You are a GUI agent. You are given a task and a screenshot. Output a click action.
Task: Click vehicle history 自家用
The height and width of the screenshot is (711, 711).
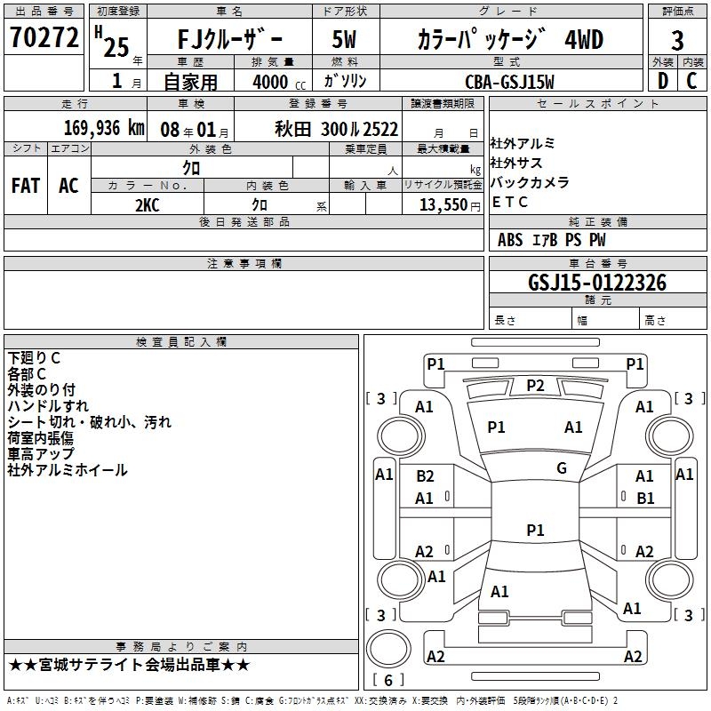coord(190,82)
